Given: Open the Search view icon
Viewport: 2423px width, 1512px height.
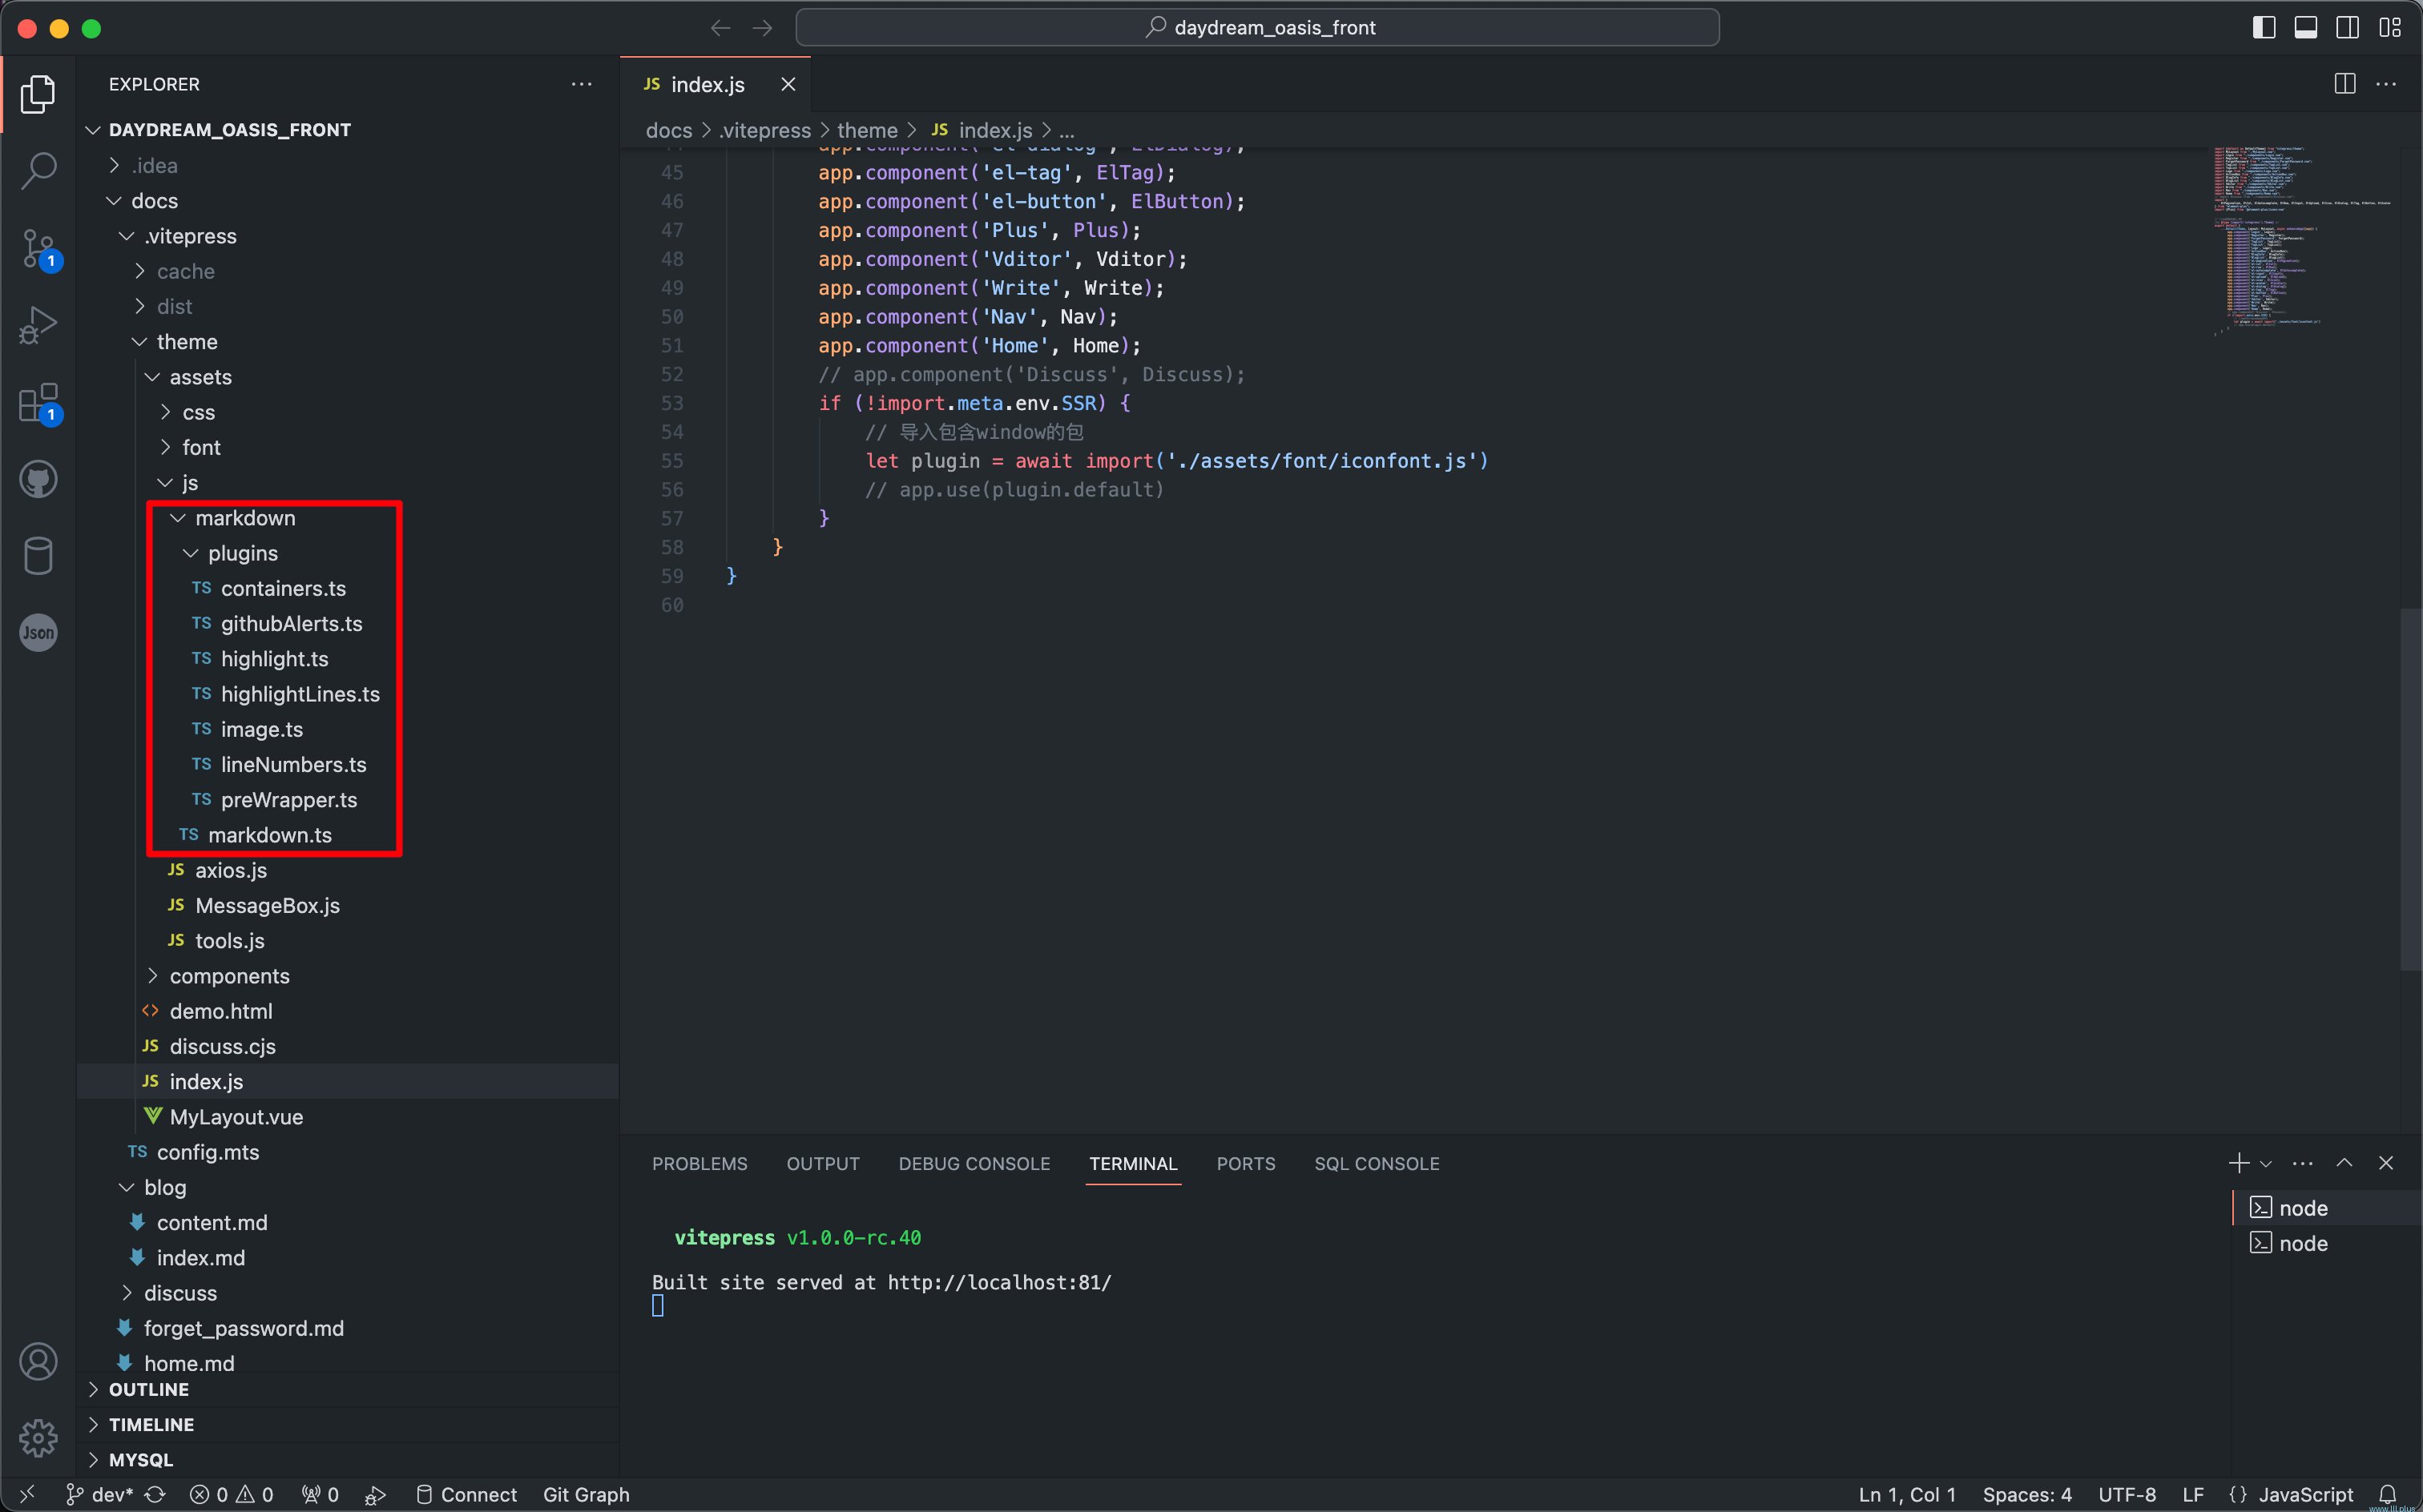Looking at the screenshot, I should (38, 170).
